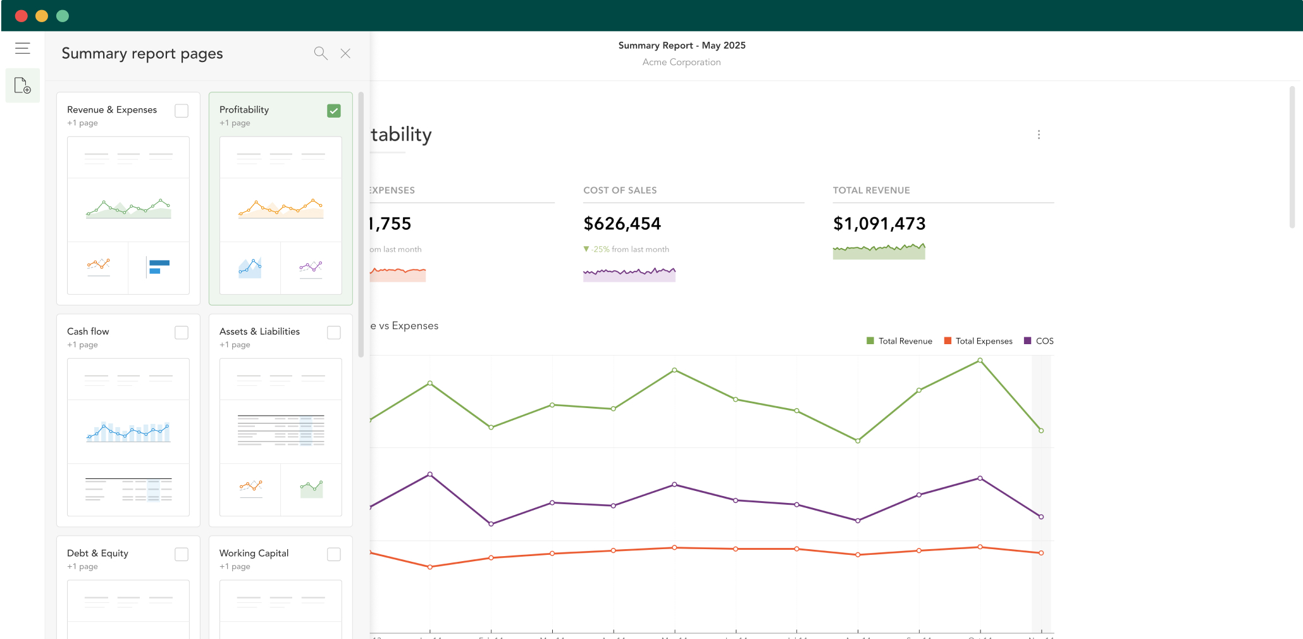
Task: Select the Cash flow page thumbnail
Action: coord(128,437)
